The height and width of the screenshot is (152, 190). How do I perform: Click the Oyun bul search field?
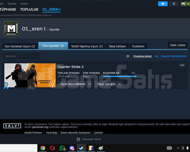click(21, 56)
